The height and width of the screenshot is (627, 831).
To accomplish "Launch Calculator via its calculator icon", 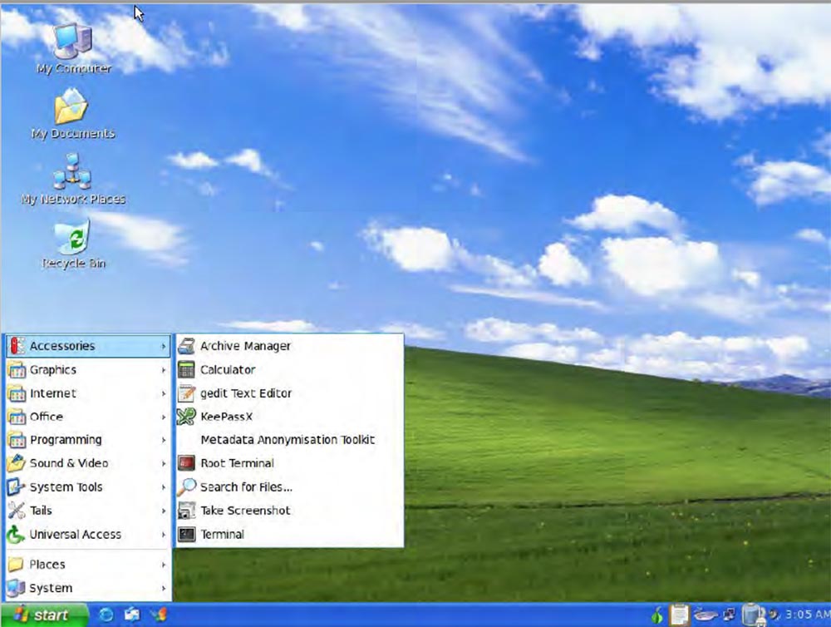I will 186,370.
